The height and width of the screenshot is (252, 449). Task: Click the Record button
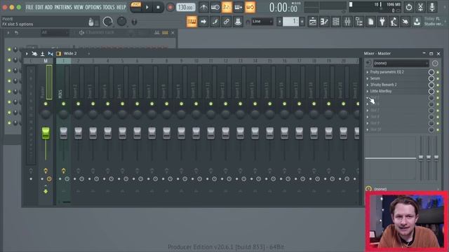point(170,8)
